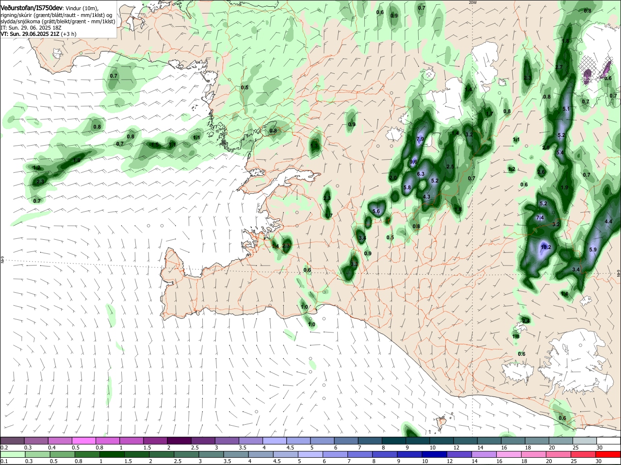Select the 7.4 precipitation value

click(x=540, y=218)
